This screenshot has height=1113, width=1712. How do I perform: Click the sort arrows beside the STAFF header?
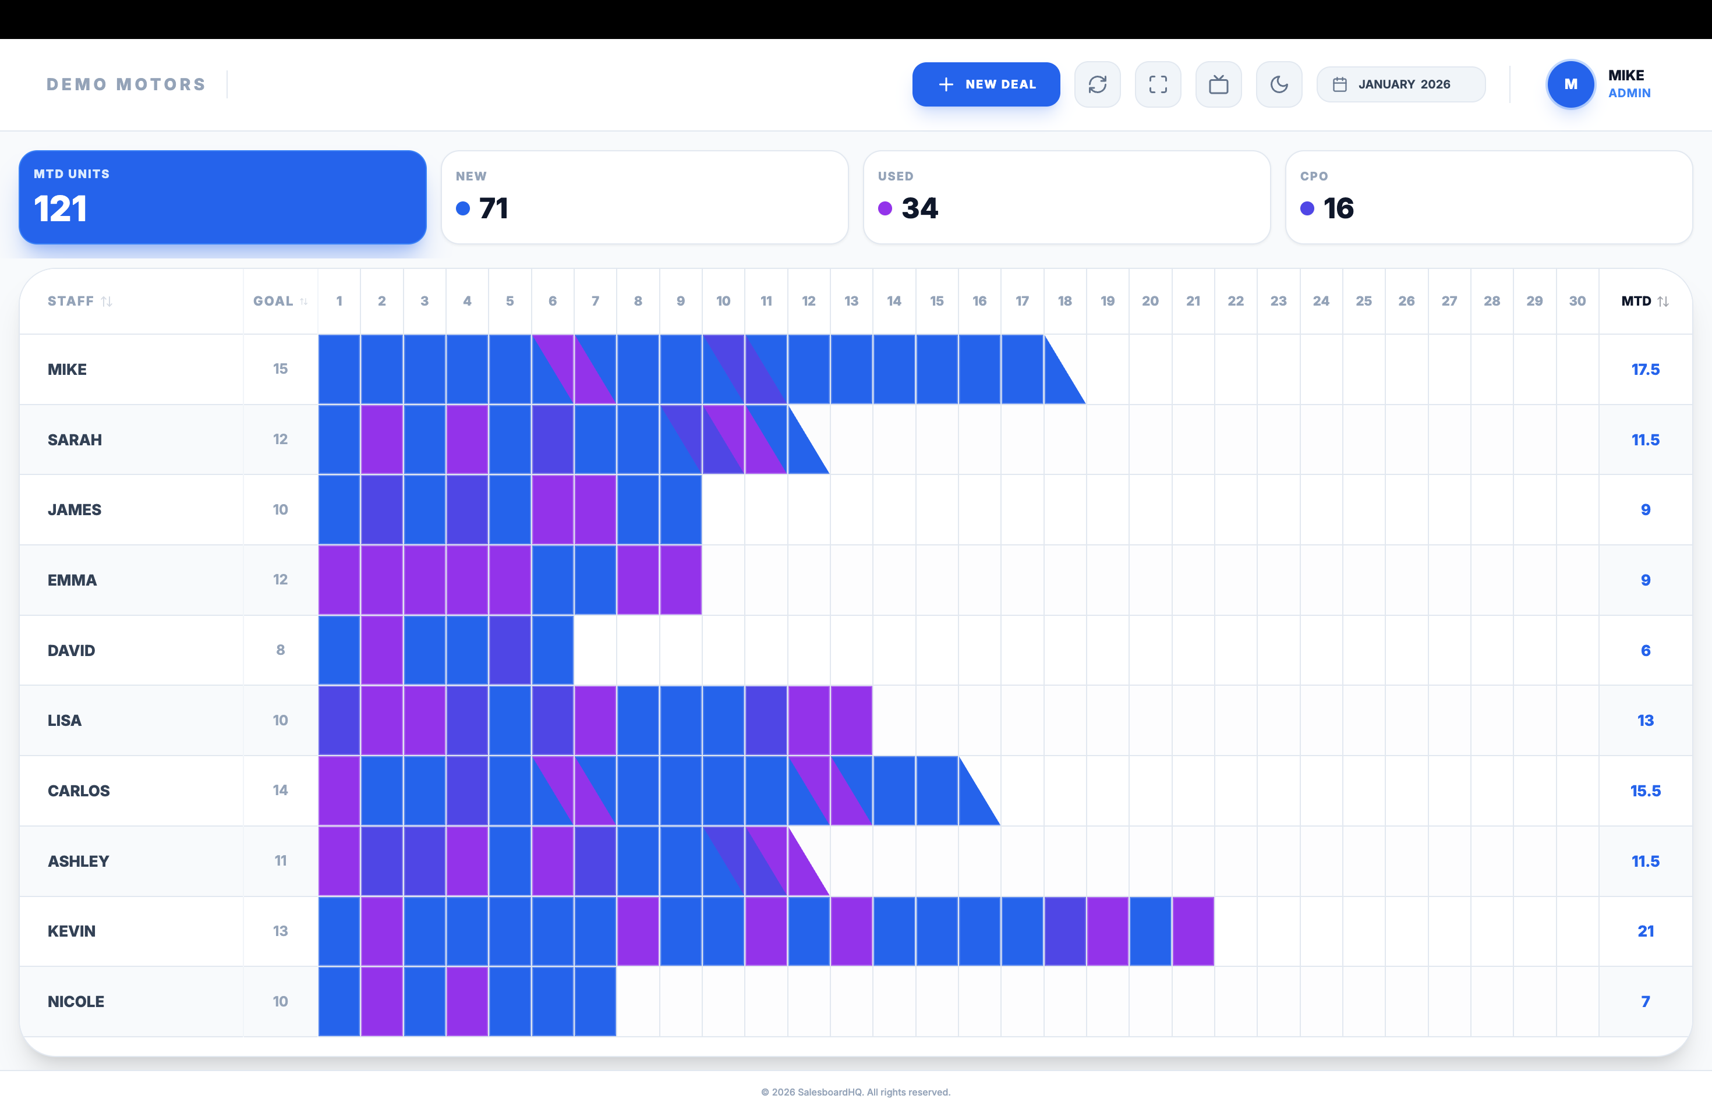(108, 302)
